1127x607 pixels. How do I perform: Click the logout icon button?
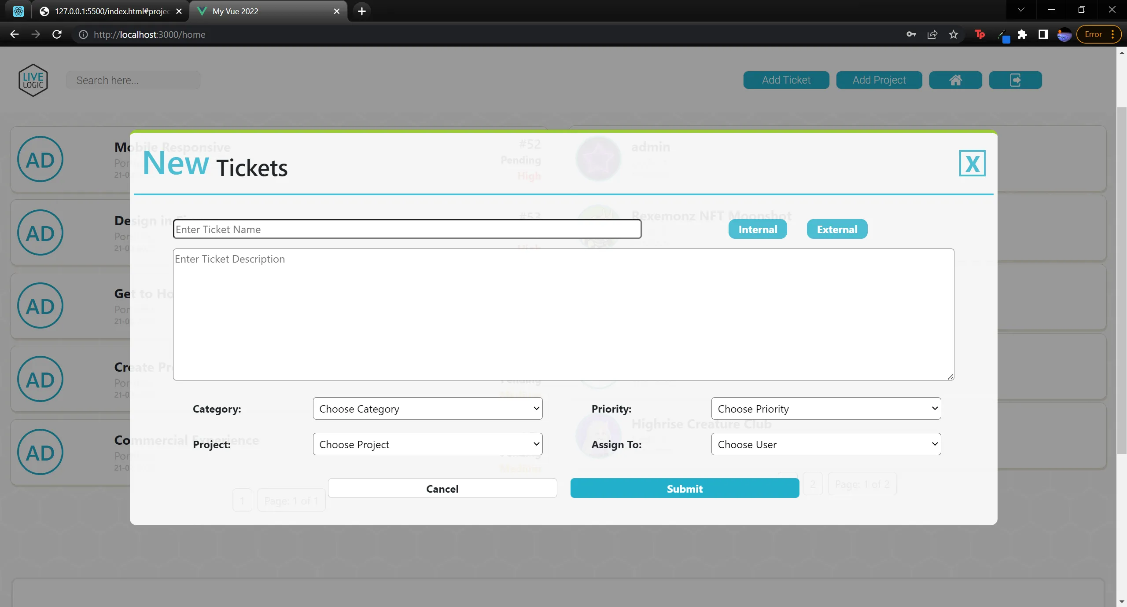click(1015, 80)
